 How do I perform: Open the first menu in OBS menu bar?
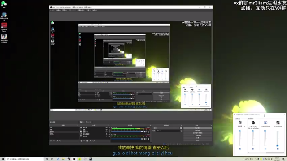point(52,10)
